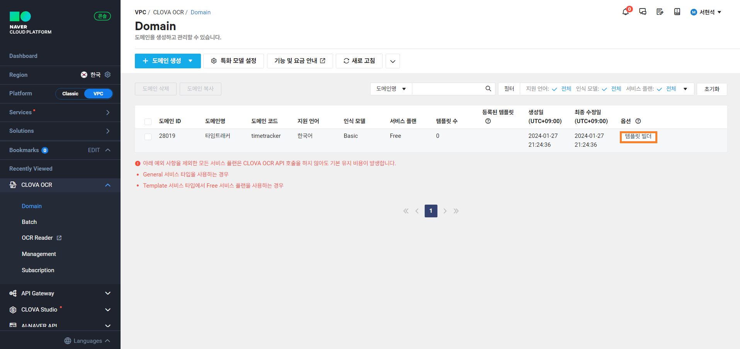Open OCR Reader submenu item
This screenshot has height=349, width=740.
(37, 238)
